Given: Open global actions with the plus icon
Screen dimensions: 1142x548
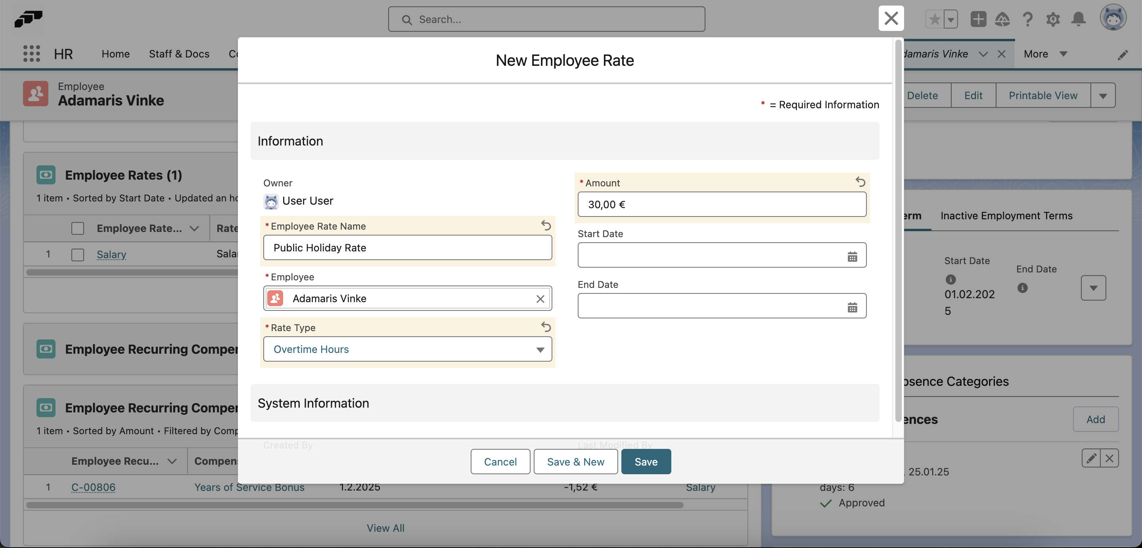Looking at the screenshot, I should coord(978,19).
